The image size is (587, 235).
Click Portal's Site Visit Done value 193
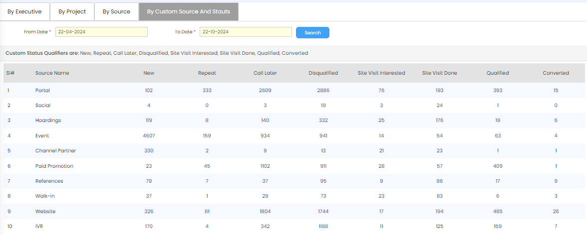click(439, 91)
